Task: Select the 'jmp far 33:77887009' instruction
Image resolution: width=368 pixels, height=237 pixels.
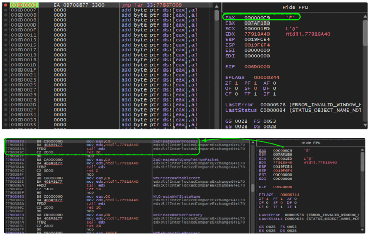Action: click(151, 5)
